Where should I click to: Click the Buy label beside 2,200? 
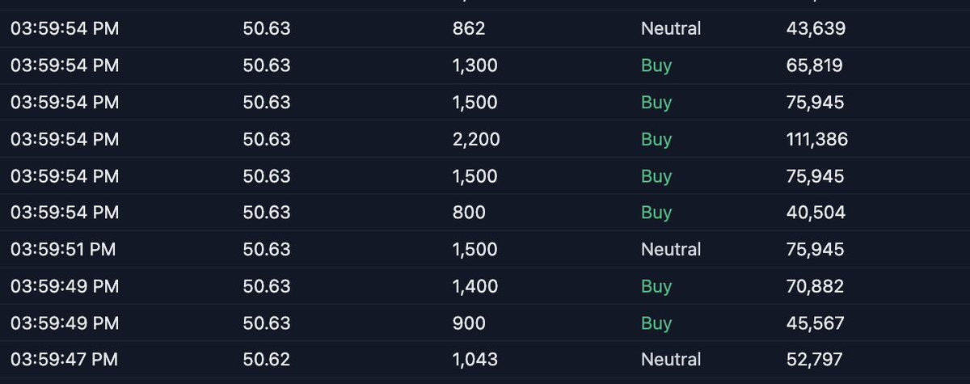point(656,139)
